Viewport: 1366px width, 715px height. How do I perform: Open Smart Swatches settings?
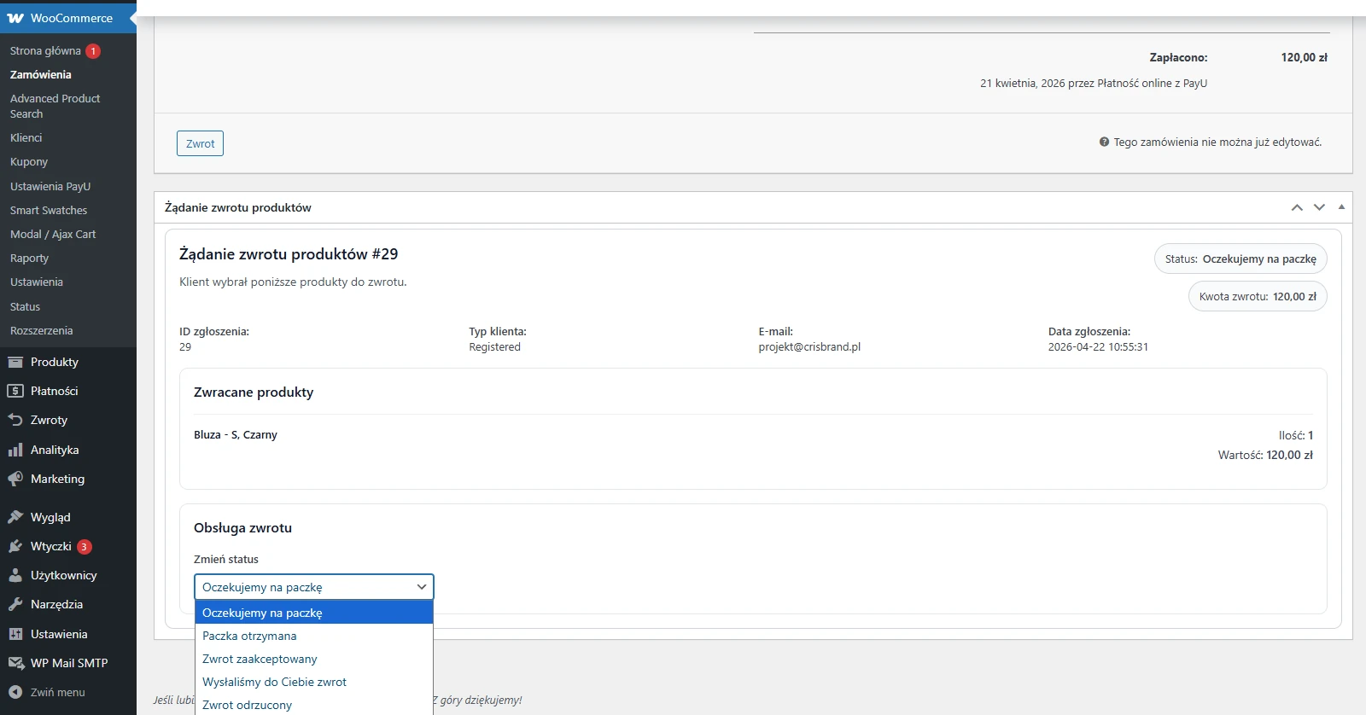coord(49,210)
